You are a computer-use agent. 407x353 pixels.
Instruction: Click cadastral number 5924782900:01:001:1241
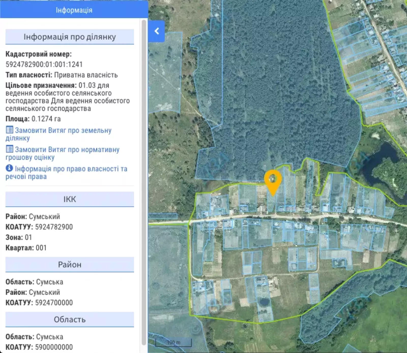(x=44, y=65)
